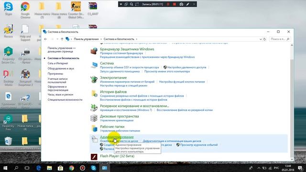Open the Skype desktop shortcut

pyautogui.click(x=9, y=9)
